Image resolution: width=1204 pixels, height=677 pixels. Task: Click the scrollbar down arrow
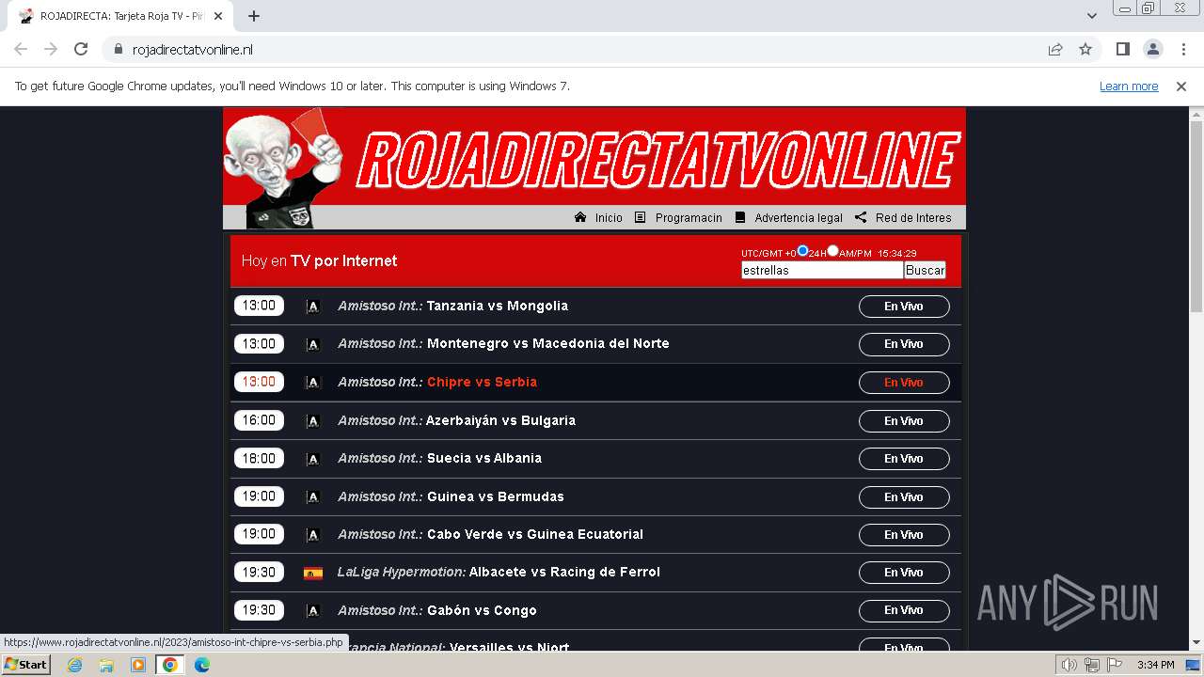click(x=1196, y=643)
